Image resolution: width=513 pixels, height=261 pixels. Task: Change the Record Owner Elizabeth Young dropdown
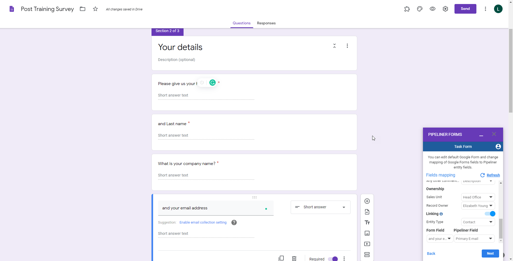click(478, 206)
